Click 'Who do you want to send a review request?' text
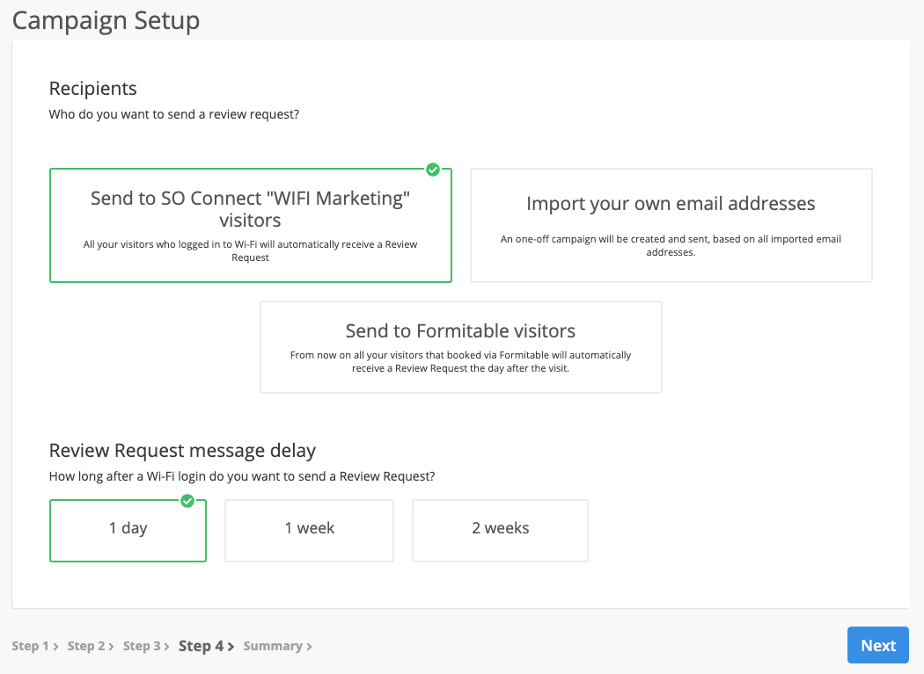The height and width of the screenshot is (674, 924). [174, 114]
